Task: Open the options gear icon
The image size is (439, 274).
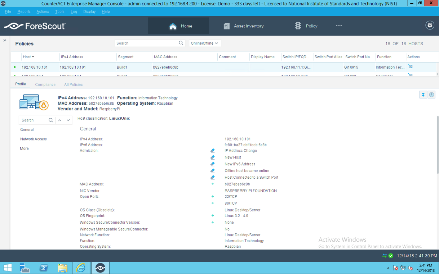Action: pyautogui.click(x=430, y=25)
